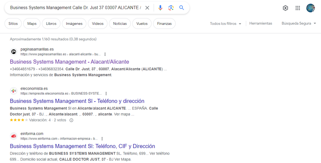The image size is (321, 163).
Task: Open more options for einforma.com result
Action: 102,139
